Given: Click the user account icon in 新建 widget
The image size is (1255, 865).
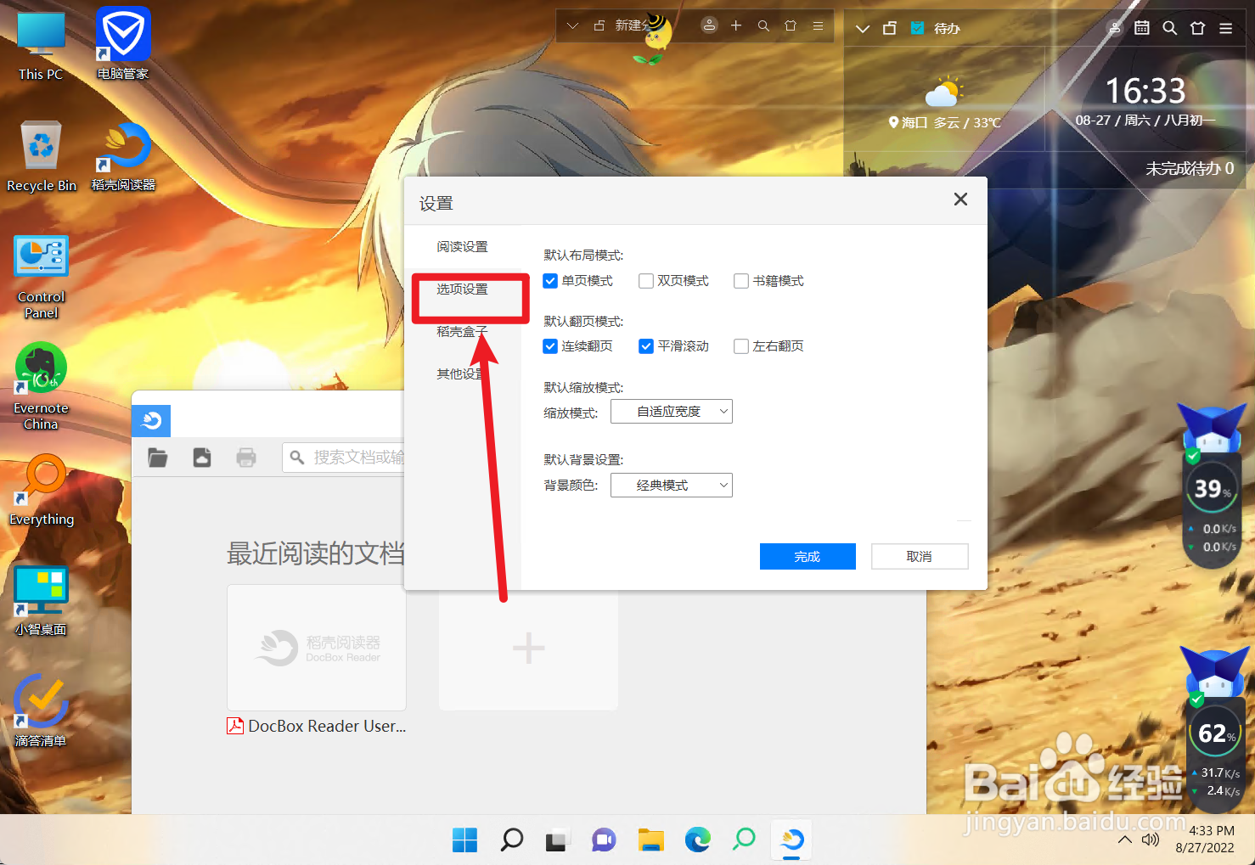Looking at the screenshot, I should pyautogui.click(x=709, y=25).
